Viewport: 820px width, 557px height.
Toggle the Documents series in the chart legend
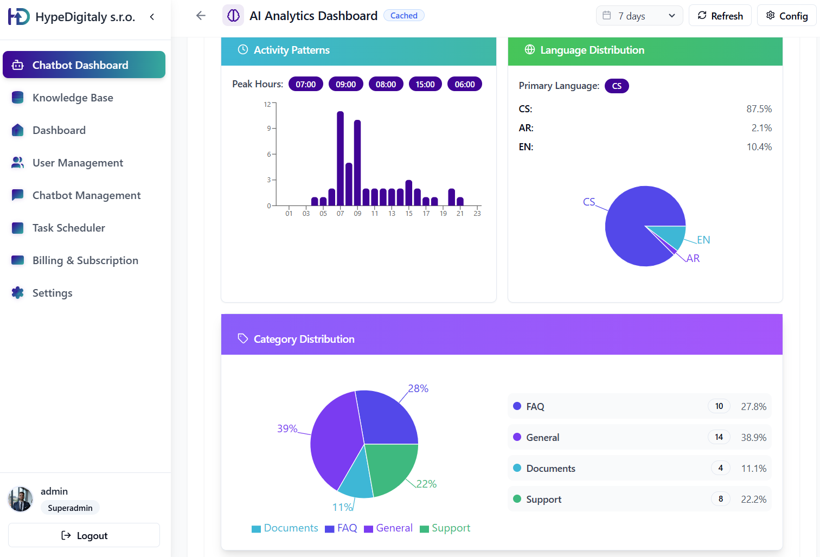coord(285,528)
